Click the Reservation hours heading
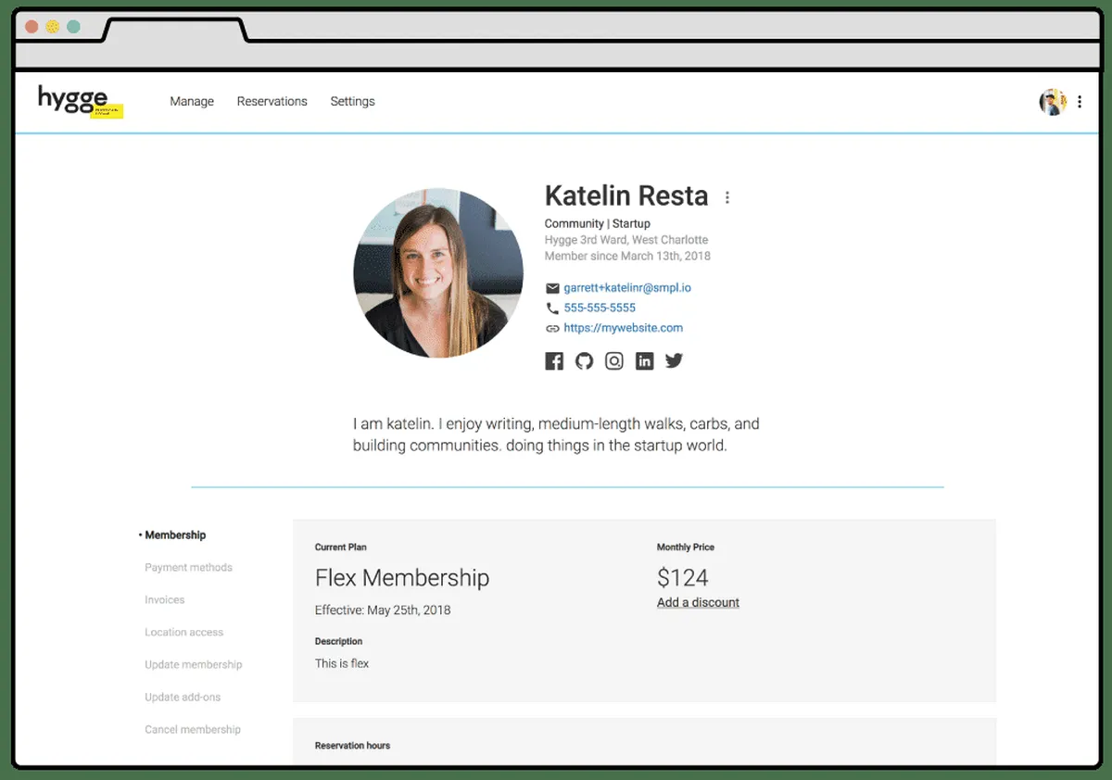 [x=352, y=746]
